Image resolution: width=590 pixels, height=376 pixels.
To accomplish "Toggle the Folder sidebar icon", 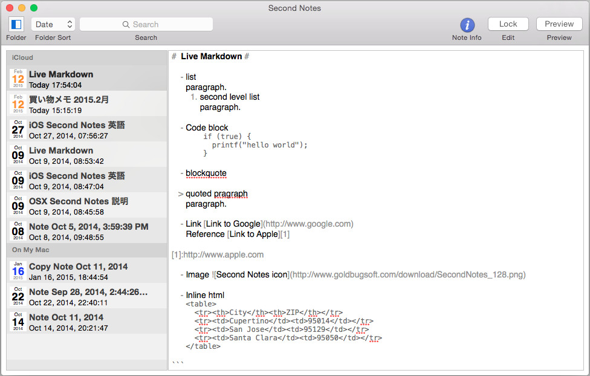I will (16, 24).
